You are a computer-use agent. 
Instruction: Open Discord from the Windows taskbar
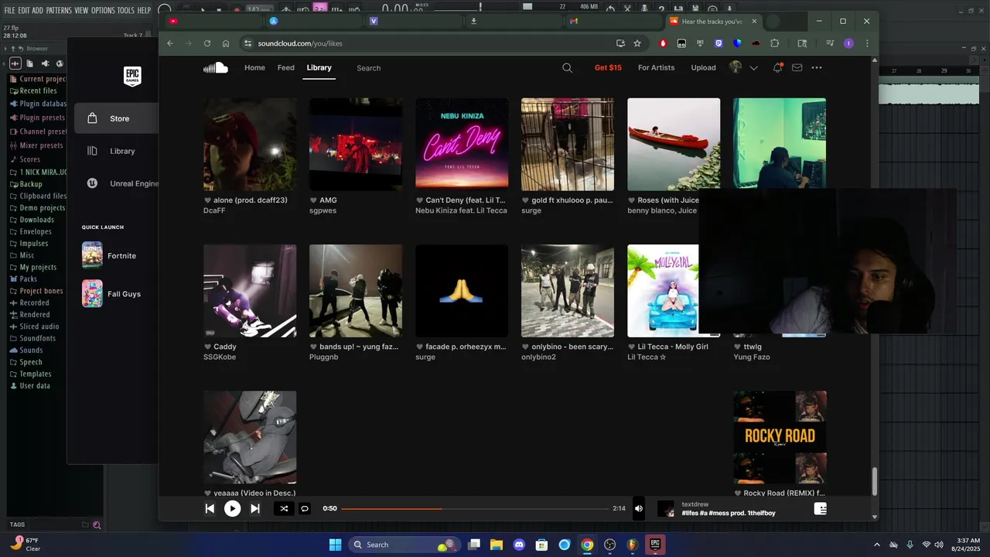pos(519,545)
